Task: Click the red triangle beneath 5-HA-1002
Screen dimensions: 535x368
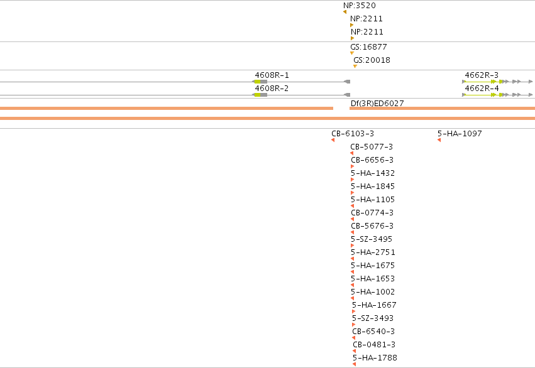Action: point(353,298)
